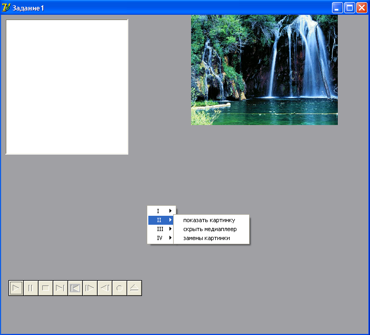Viewport: 370px width, 335px height.
Task: Close the Задание 1 window
Action: [x=362, y=8]
